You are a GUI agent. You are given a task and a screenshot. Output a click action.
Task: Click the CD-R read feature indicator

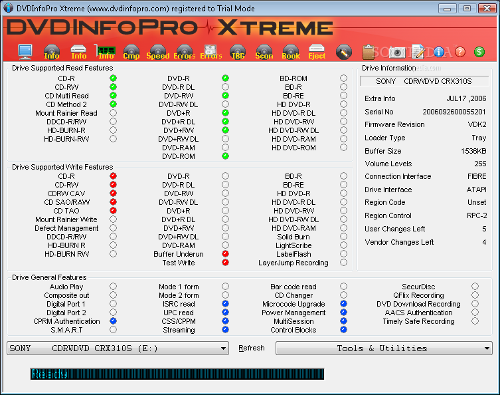click(x=113, y=78)
